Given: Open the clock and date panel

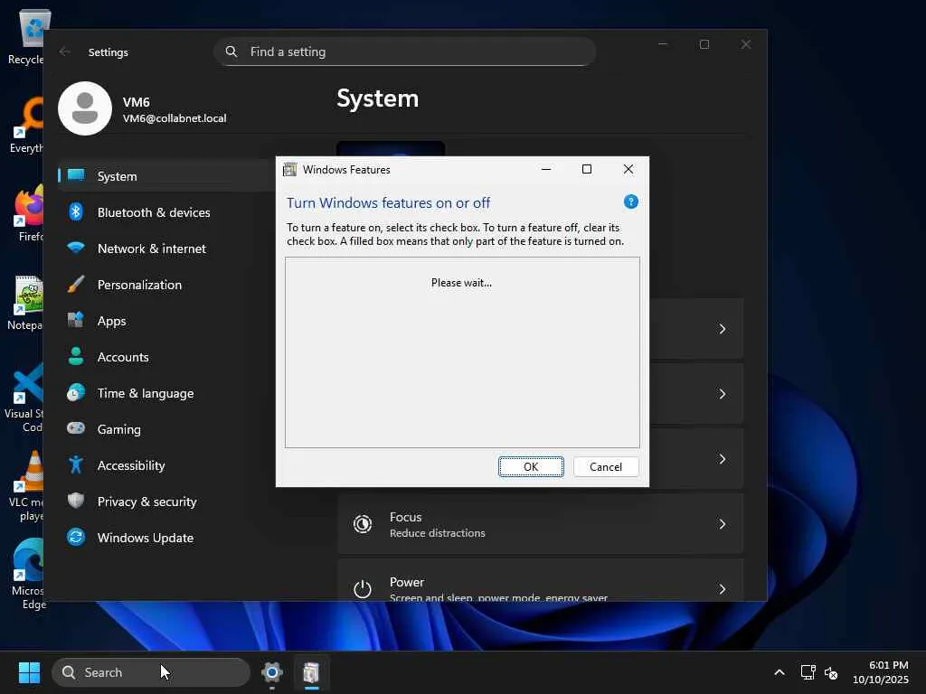Looking at the screenshot, I should click(x=881, y=672).
